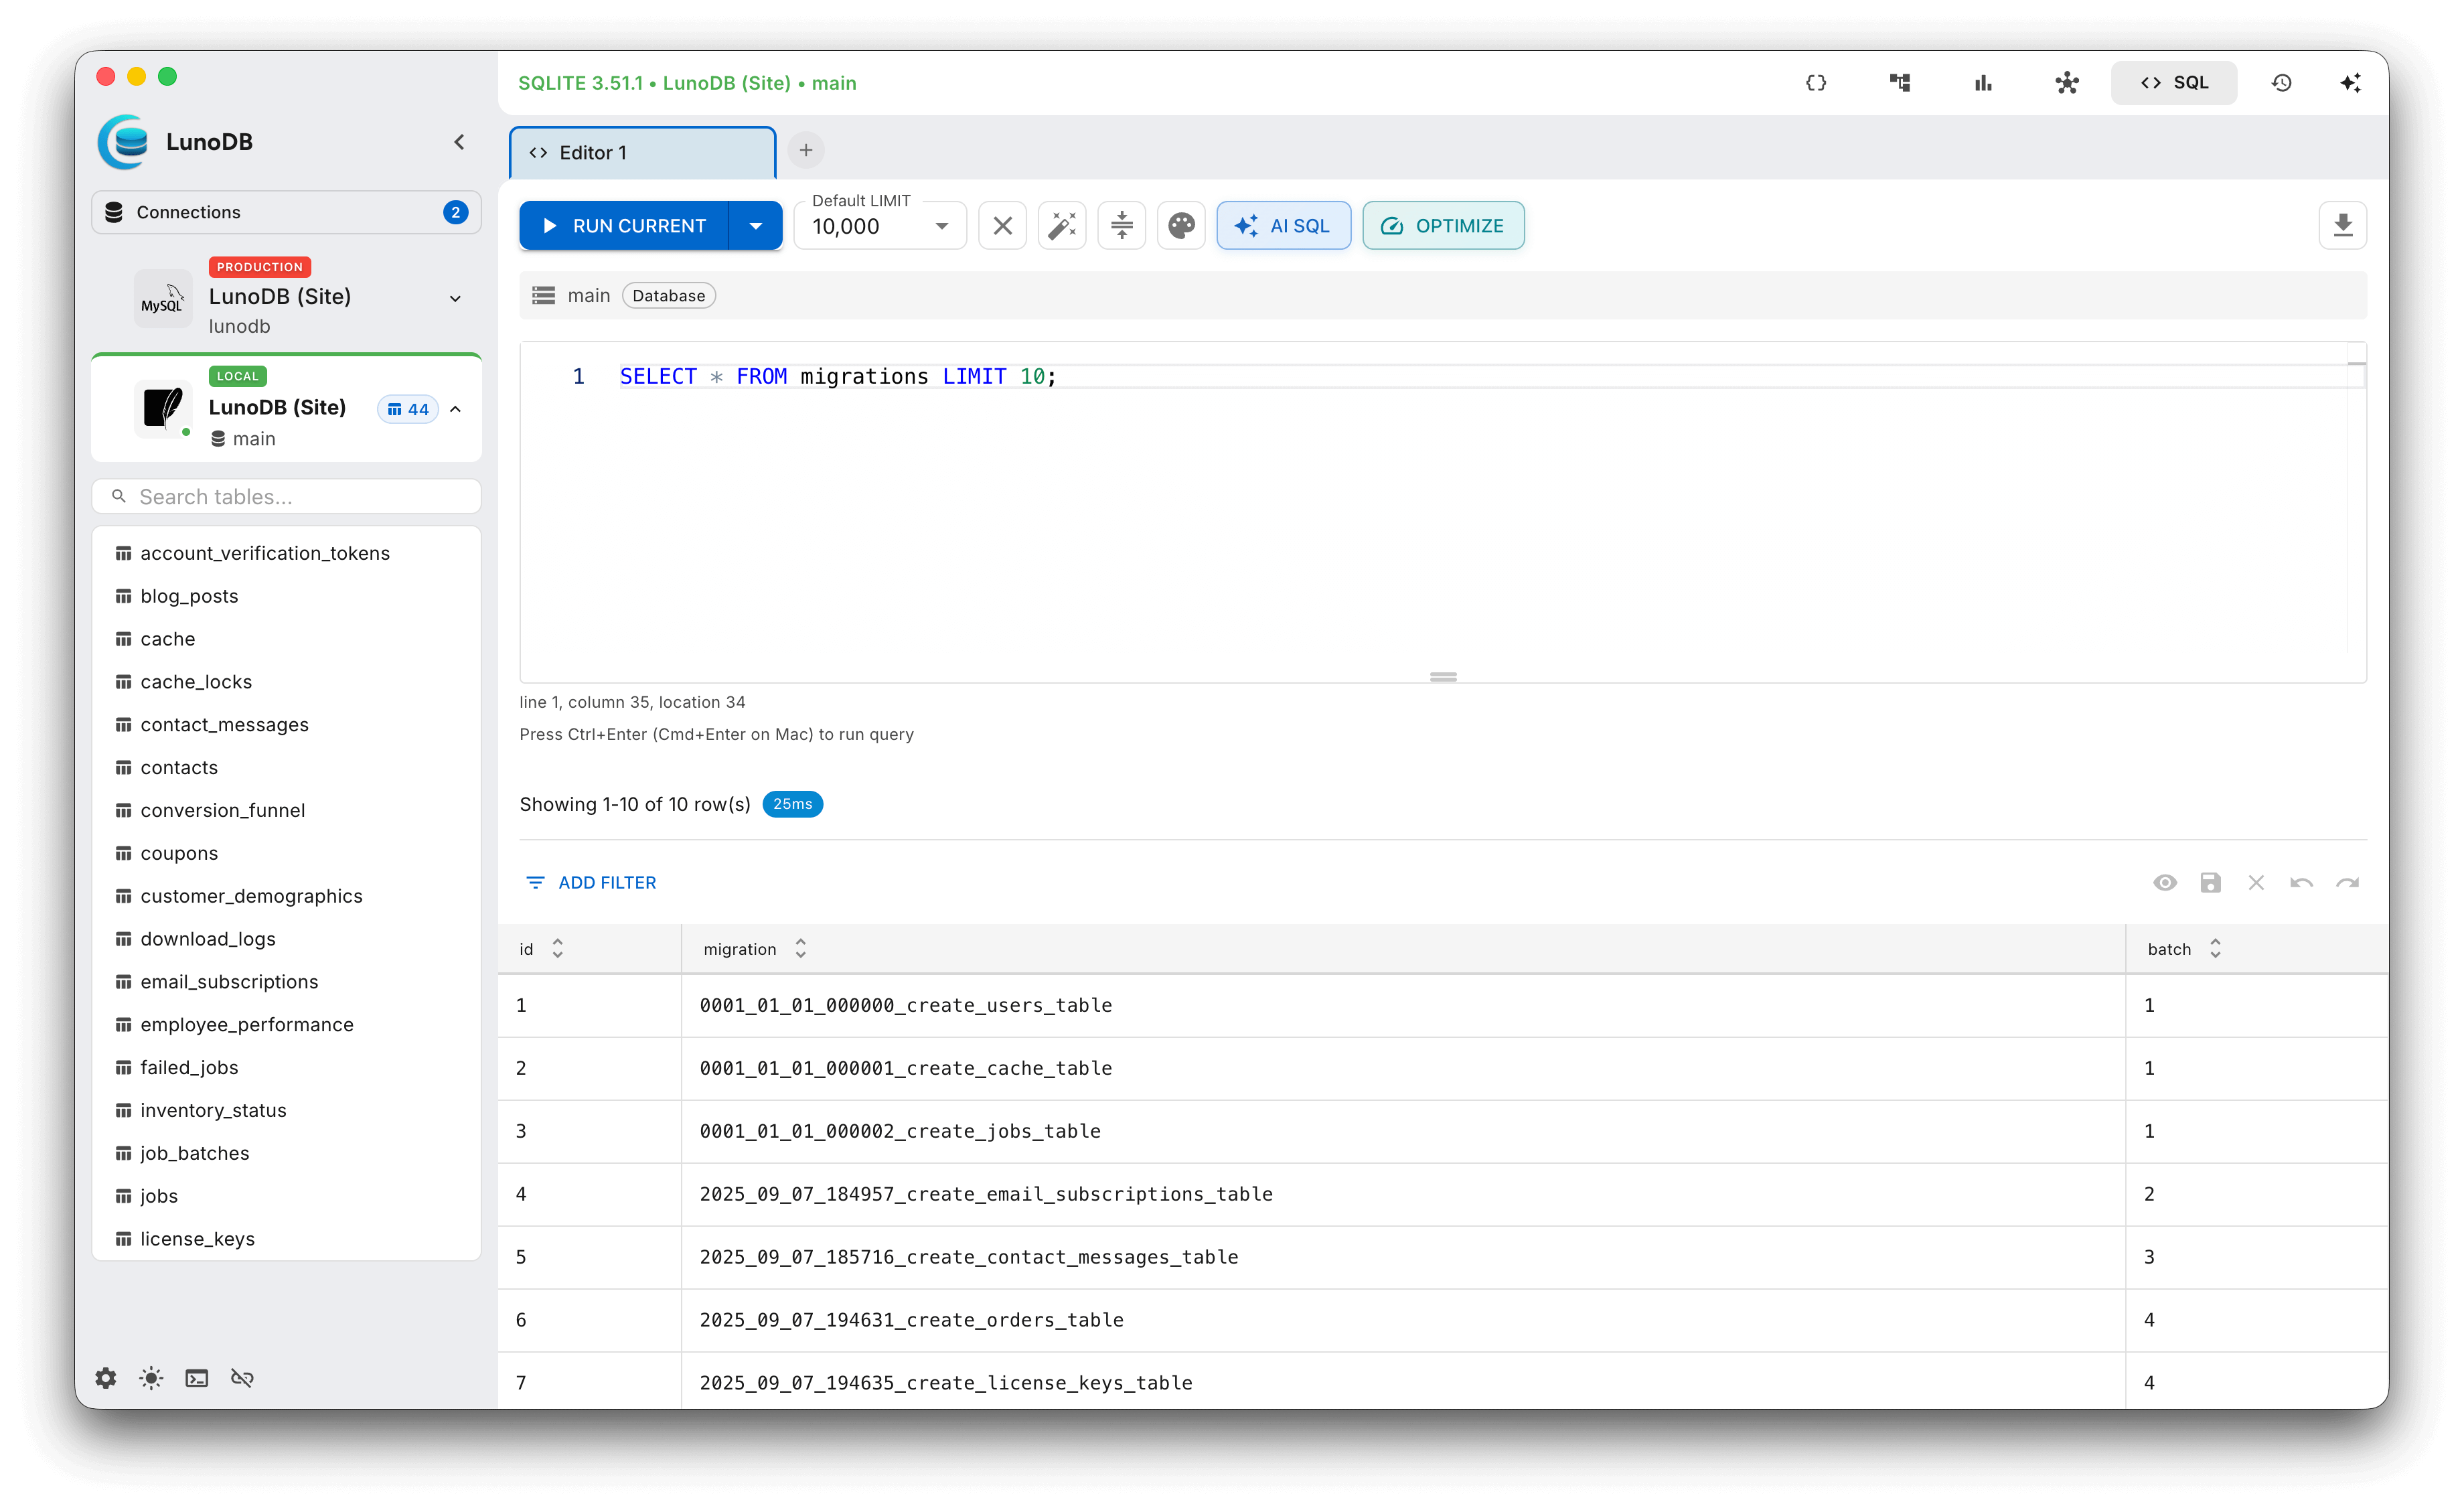This screenshot has height=1508, width=2464.
Task: Click RUN CURRENT button
Action: pos(625,226)
